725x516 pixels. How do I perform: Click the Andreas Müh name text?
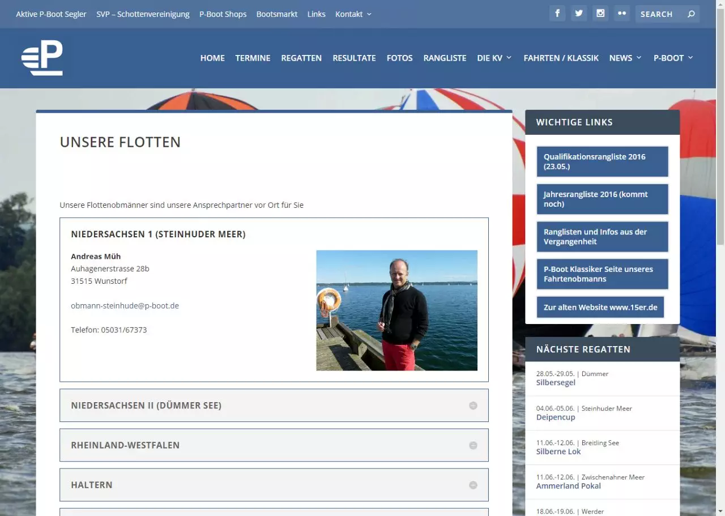(96, 256)
